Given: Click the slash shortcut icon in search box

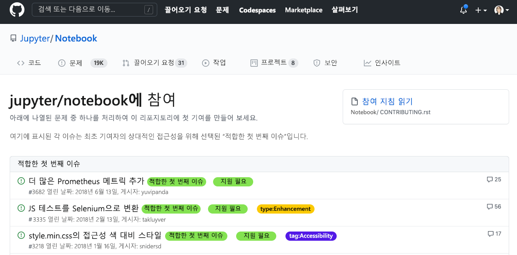Looking at the screenshot, I should (149, 10).
